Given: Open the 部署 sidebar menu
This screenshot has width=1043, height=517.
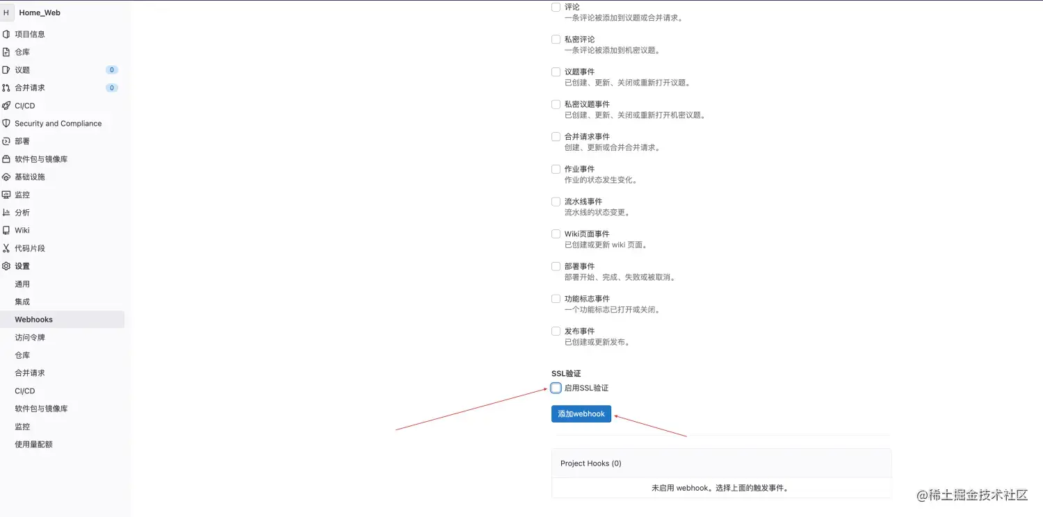Looking at the screenshot, I should (x=22, y=141).
